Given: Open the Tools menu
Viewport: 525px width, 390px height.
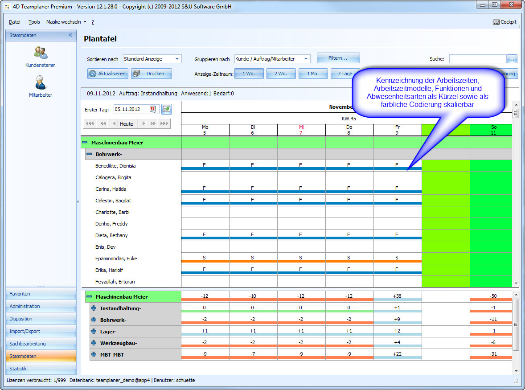Looking at the screenshot, I should pos(34,22).
